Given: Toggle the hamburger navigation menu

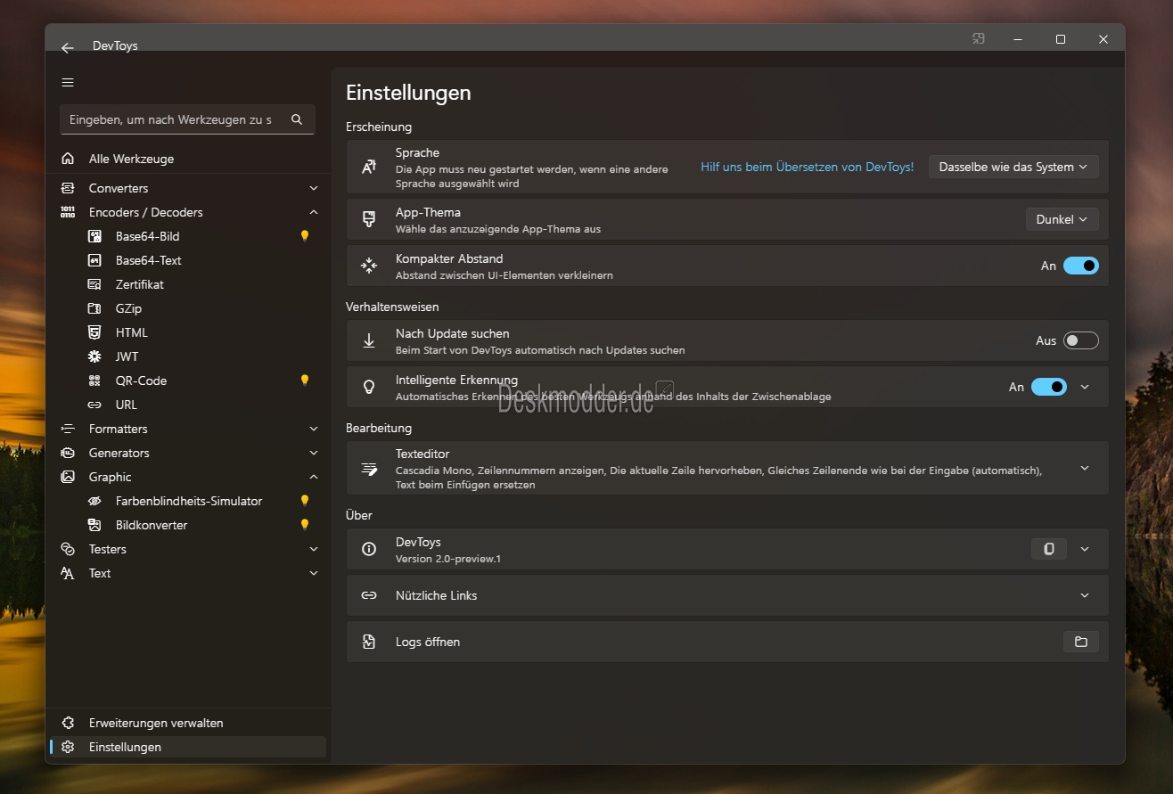Looking at the screenshot, I should point(68,82).
